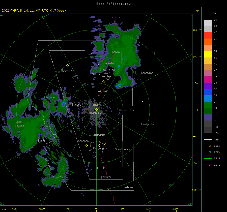Click the 150 tick on right-hand km axis
This screenshot has height=212, width=227.
pyautogui.click(x=195, y=30)
